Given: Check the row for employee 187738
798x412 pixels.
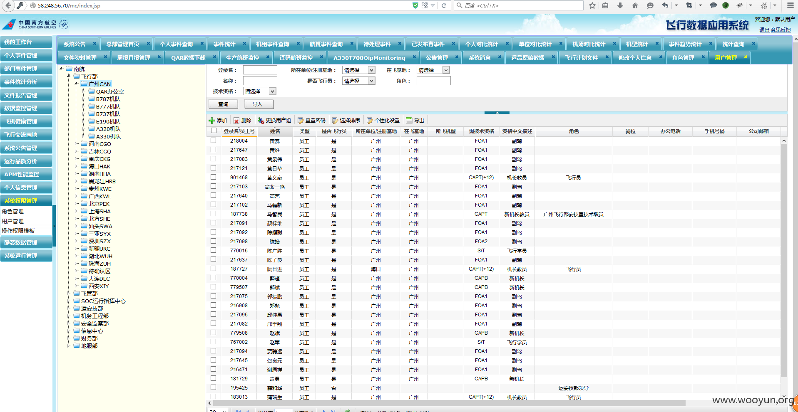Looking at the screenshot, I should point(214,214).
